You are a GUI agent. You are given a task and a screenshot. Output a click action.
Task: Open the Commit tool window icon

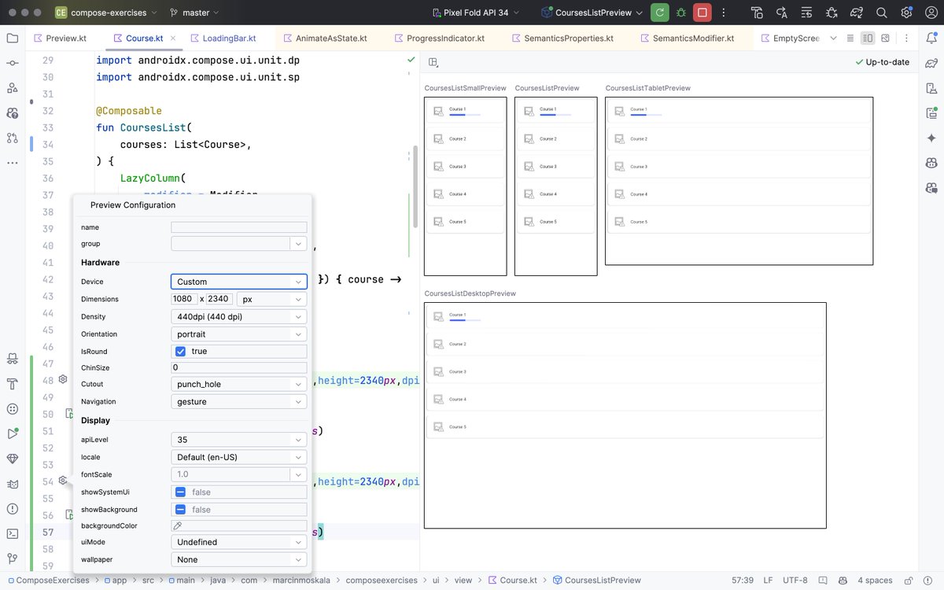coord(12,63)
